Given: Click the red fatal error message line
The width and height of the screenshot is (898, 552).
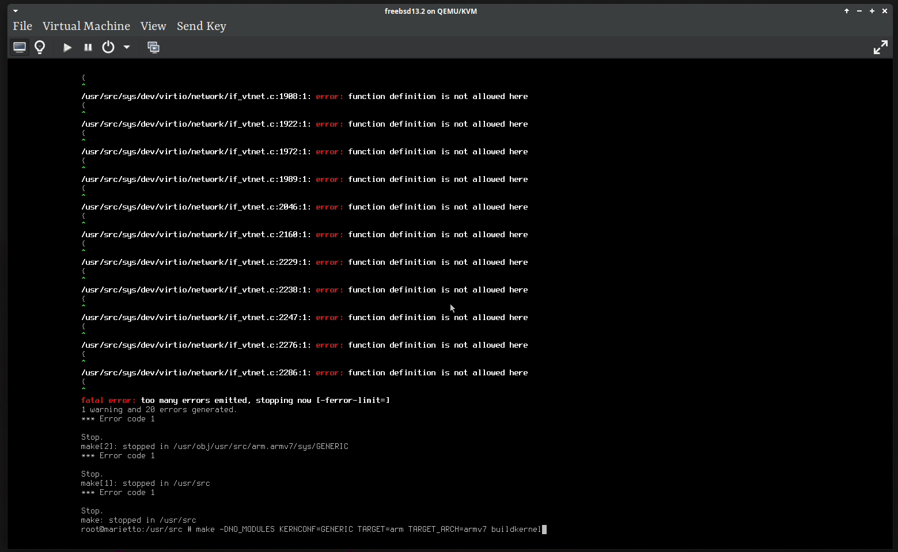Looking at the screenshot, I should pyautogui.click(x=235, y=400).
